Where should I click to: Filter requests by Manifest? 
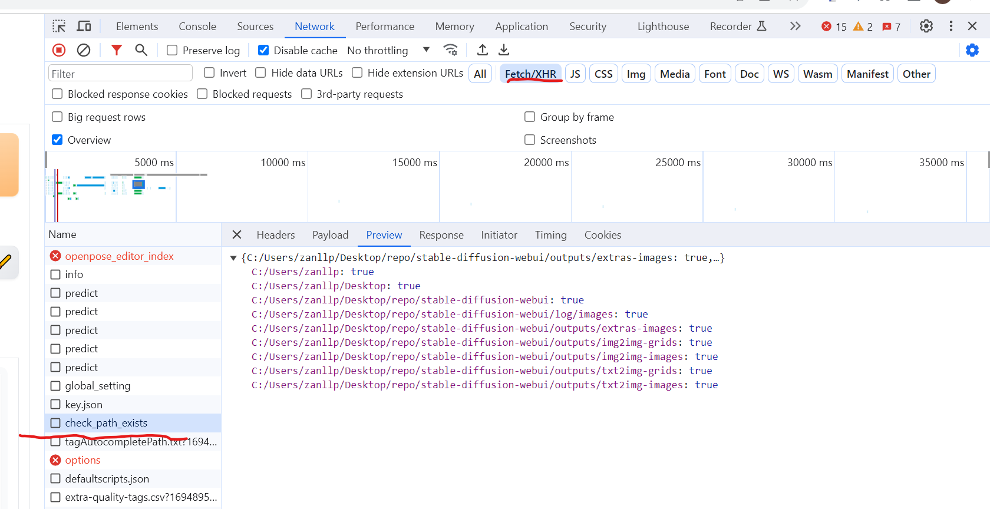click(867, 74)
